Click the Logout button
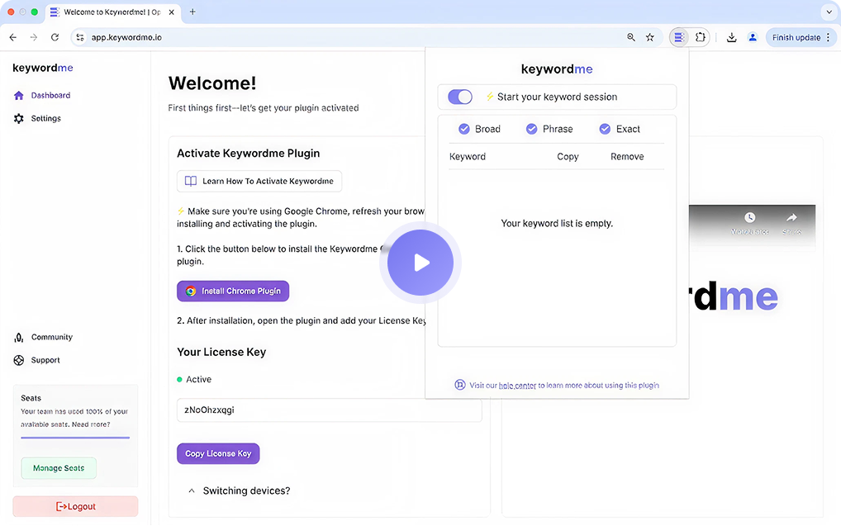 76,507
